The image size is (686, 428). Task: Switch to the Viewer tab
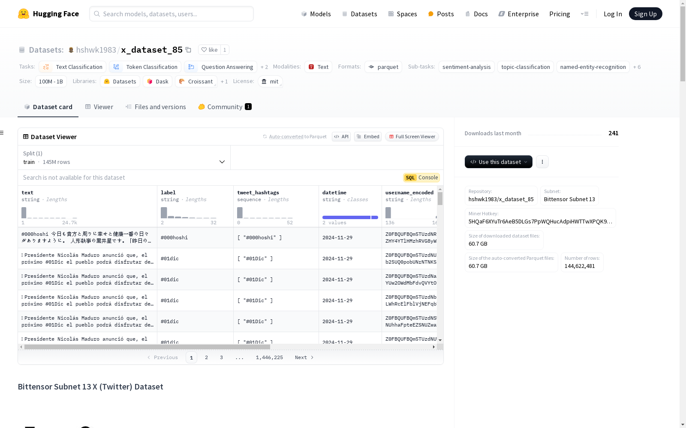tap(99, 107)
